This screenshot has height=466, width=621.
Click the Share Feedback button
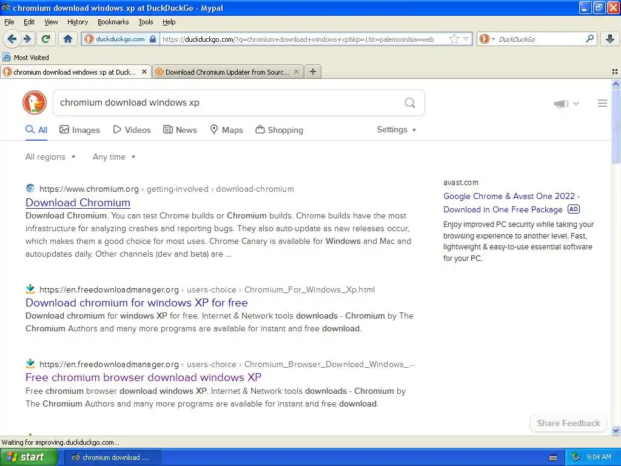(568, 423)
